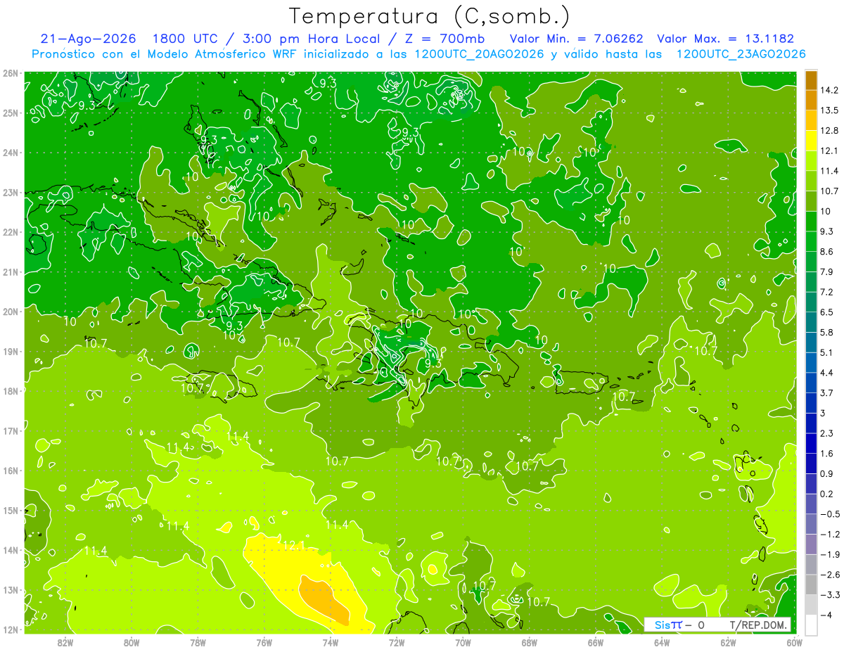Click colorbar swatch between 5.8 and 5.1
The width and height of the screenshot is (844, 652).
click(x=811, y=343)
